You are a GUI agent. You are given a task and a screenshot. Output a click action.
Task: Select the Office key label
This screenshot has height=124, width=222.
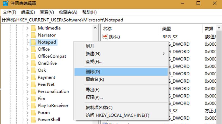tap(44, 49)
